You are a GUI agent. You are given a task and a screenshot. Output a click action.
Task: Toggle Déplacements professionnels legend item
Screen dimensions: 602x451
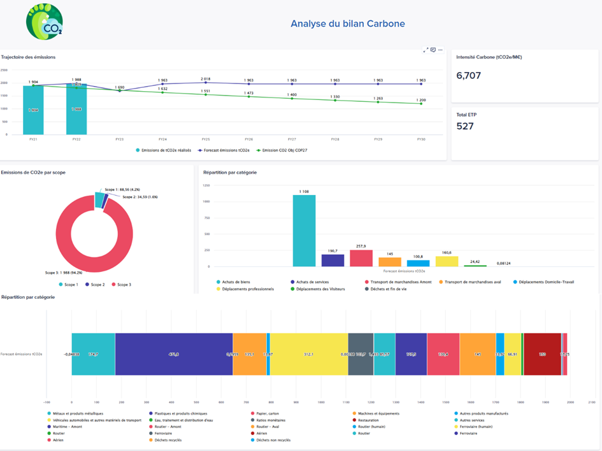tap(248, 289)
